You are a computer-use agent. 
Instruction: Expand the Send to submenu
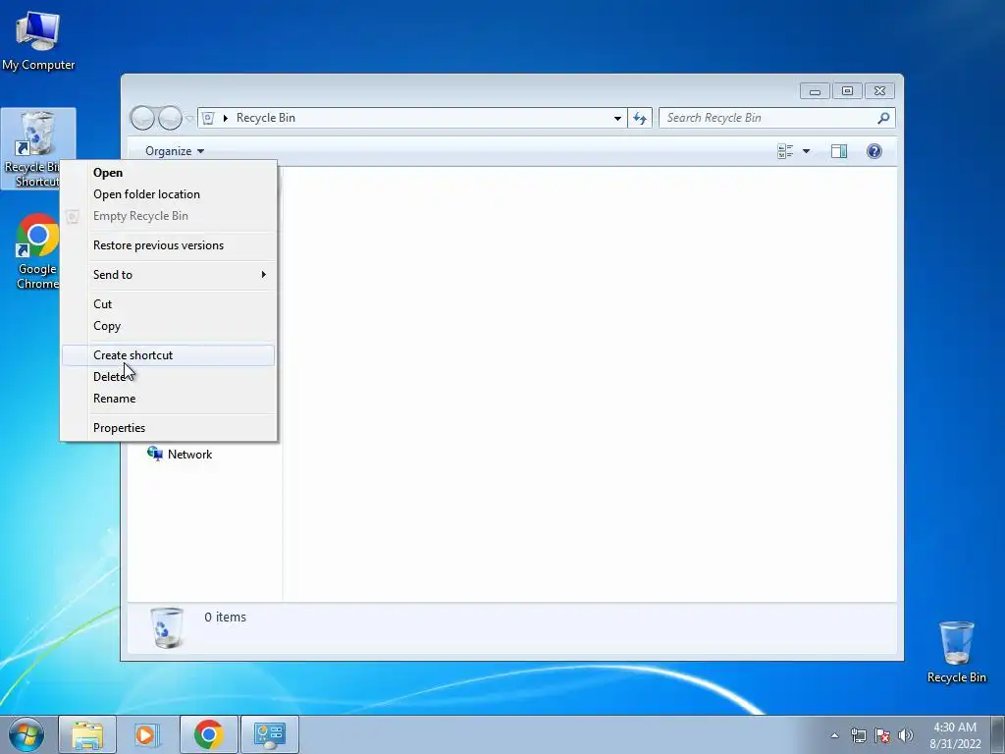coord(169,275)
